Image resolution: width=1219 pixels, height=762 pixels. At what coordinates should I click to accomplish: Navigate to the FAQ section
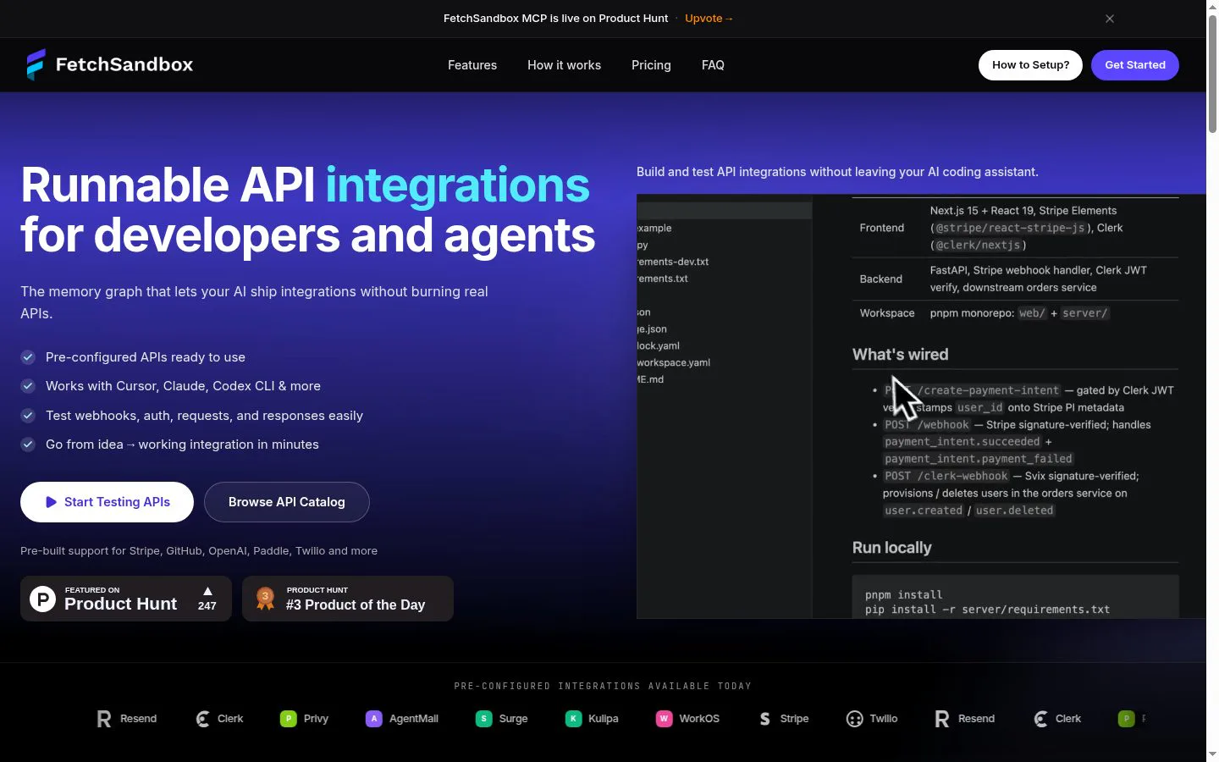(713, 65)
